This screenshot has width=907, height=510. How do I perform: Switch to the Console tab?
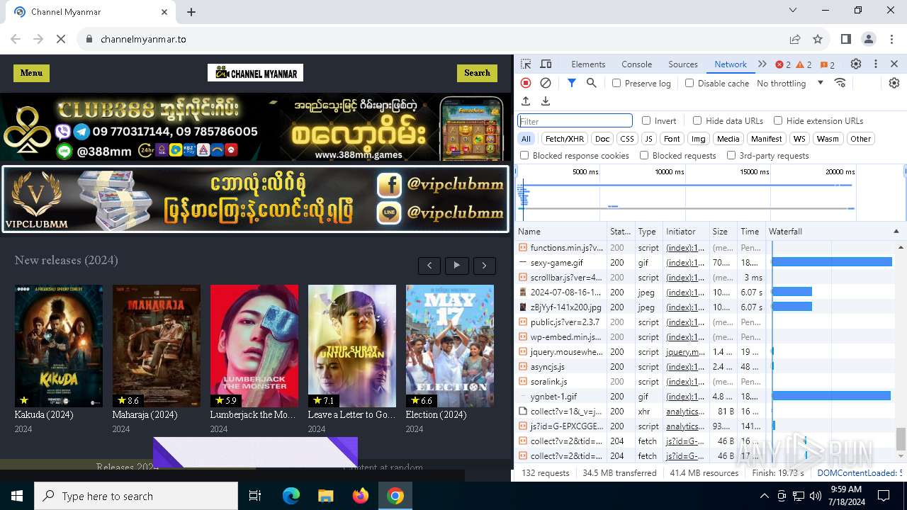(636, 64)
